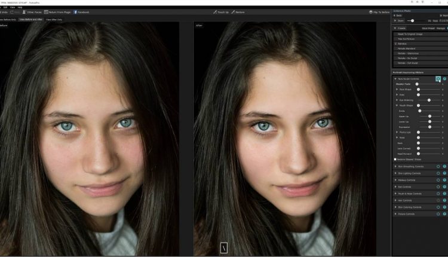This screenshot has height=257, width=448.
Task: Click the Master Fade slider handle
Action: 417,84
